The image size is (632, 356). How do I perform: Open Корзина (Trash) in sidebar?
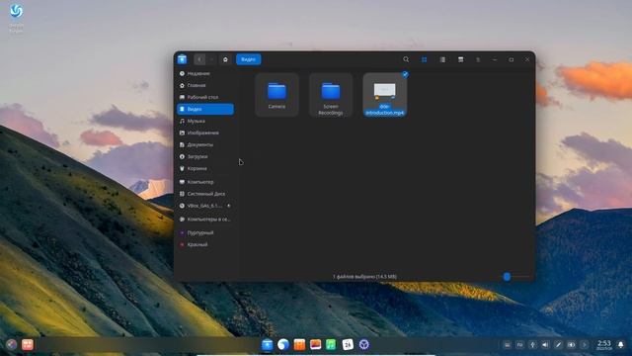pos(205,168)
